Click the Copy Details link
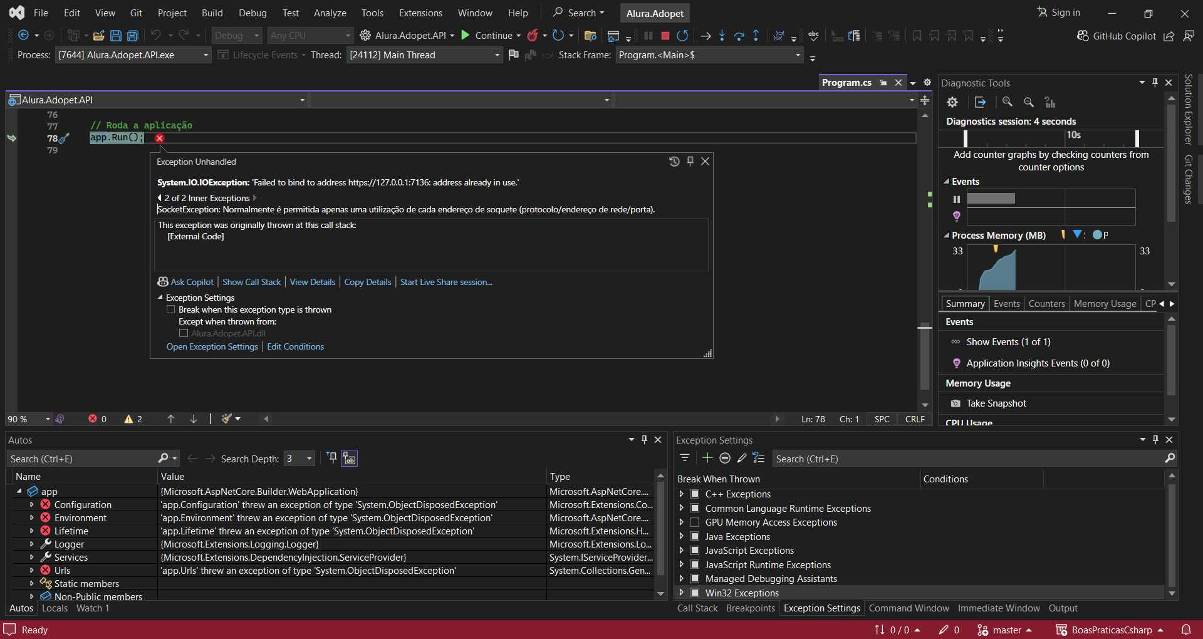 [368, 282]
